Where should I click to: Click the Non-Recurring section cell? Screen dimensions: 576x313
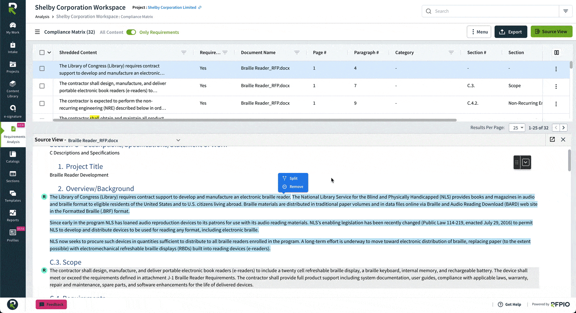525,103
